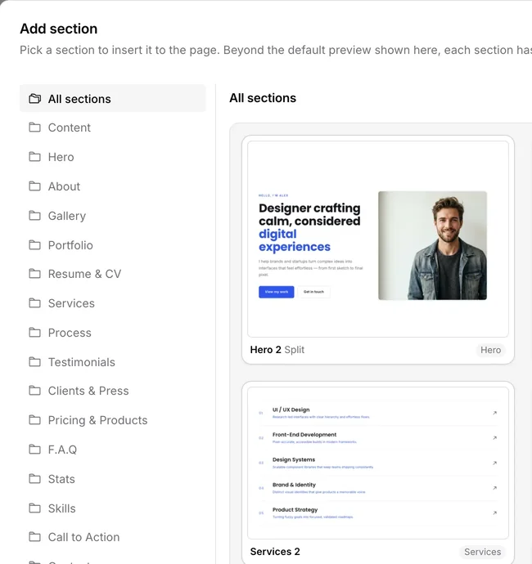Insert the Hero 2 Split section preview

[378, 239]
